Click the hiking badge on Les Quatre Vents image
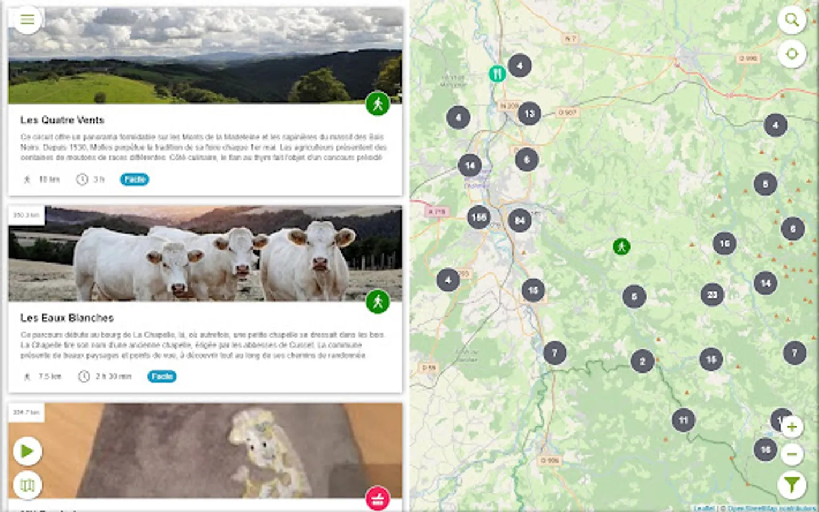 click(378, 104)
